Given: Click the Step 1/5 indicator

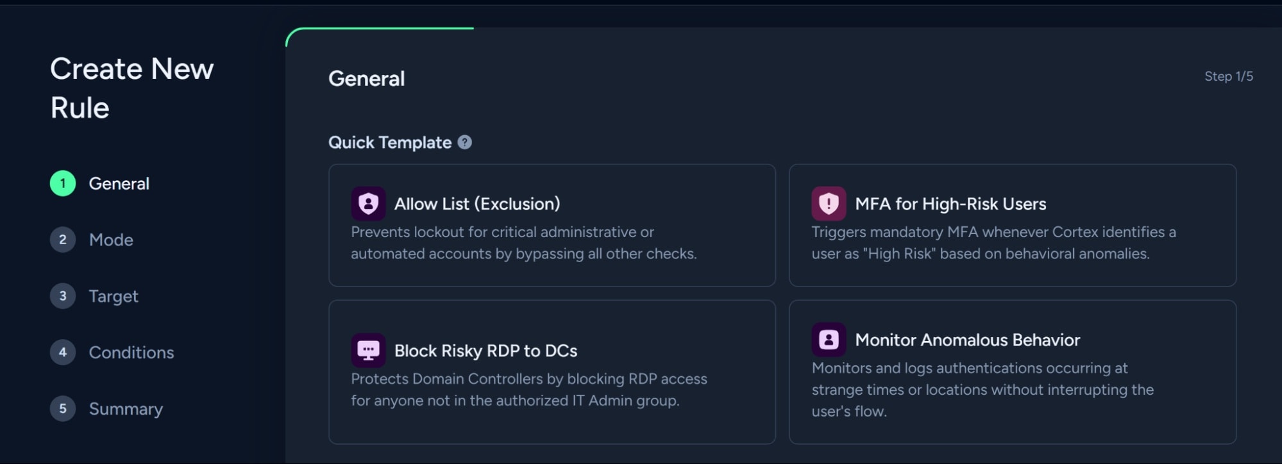Looking at the screenshot, I should click(1229, 76).
